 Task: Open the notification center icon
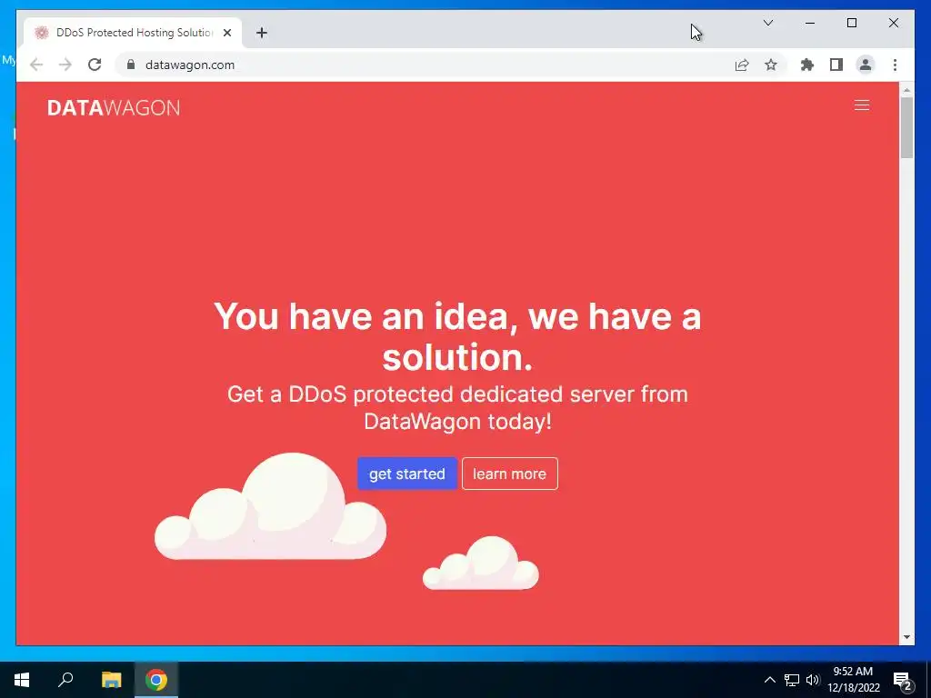903,680
